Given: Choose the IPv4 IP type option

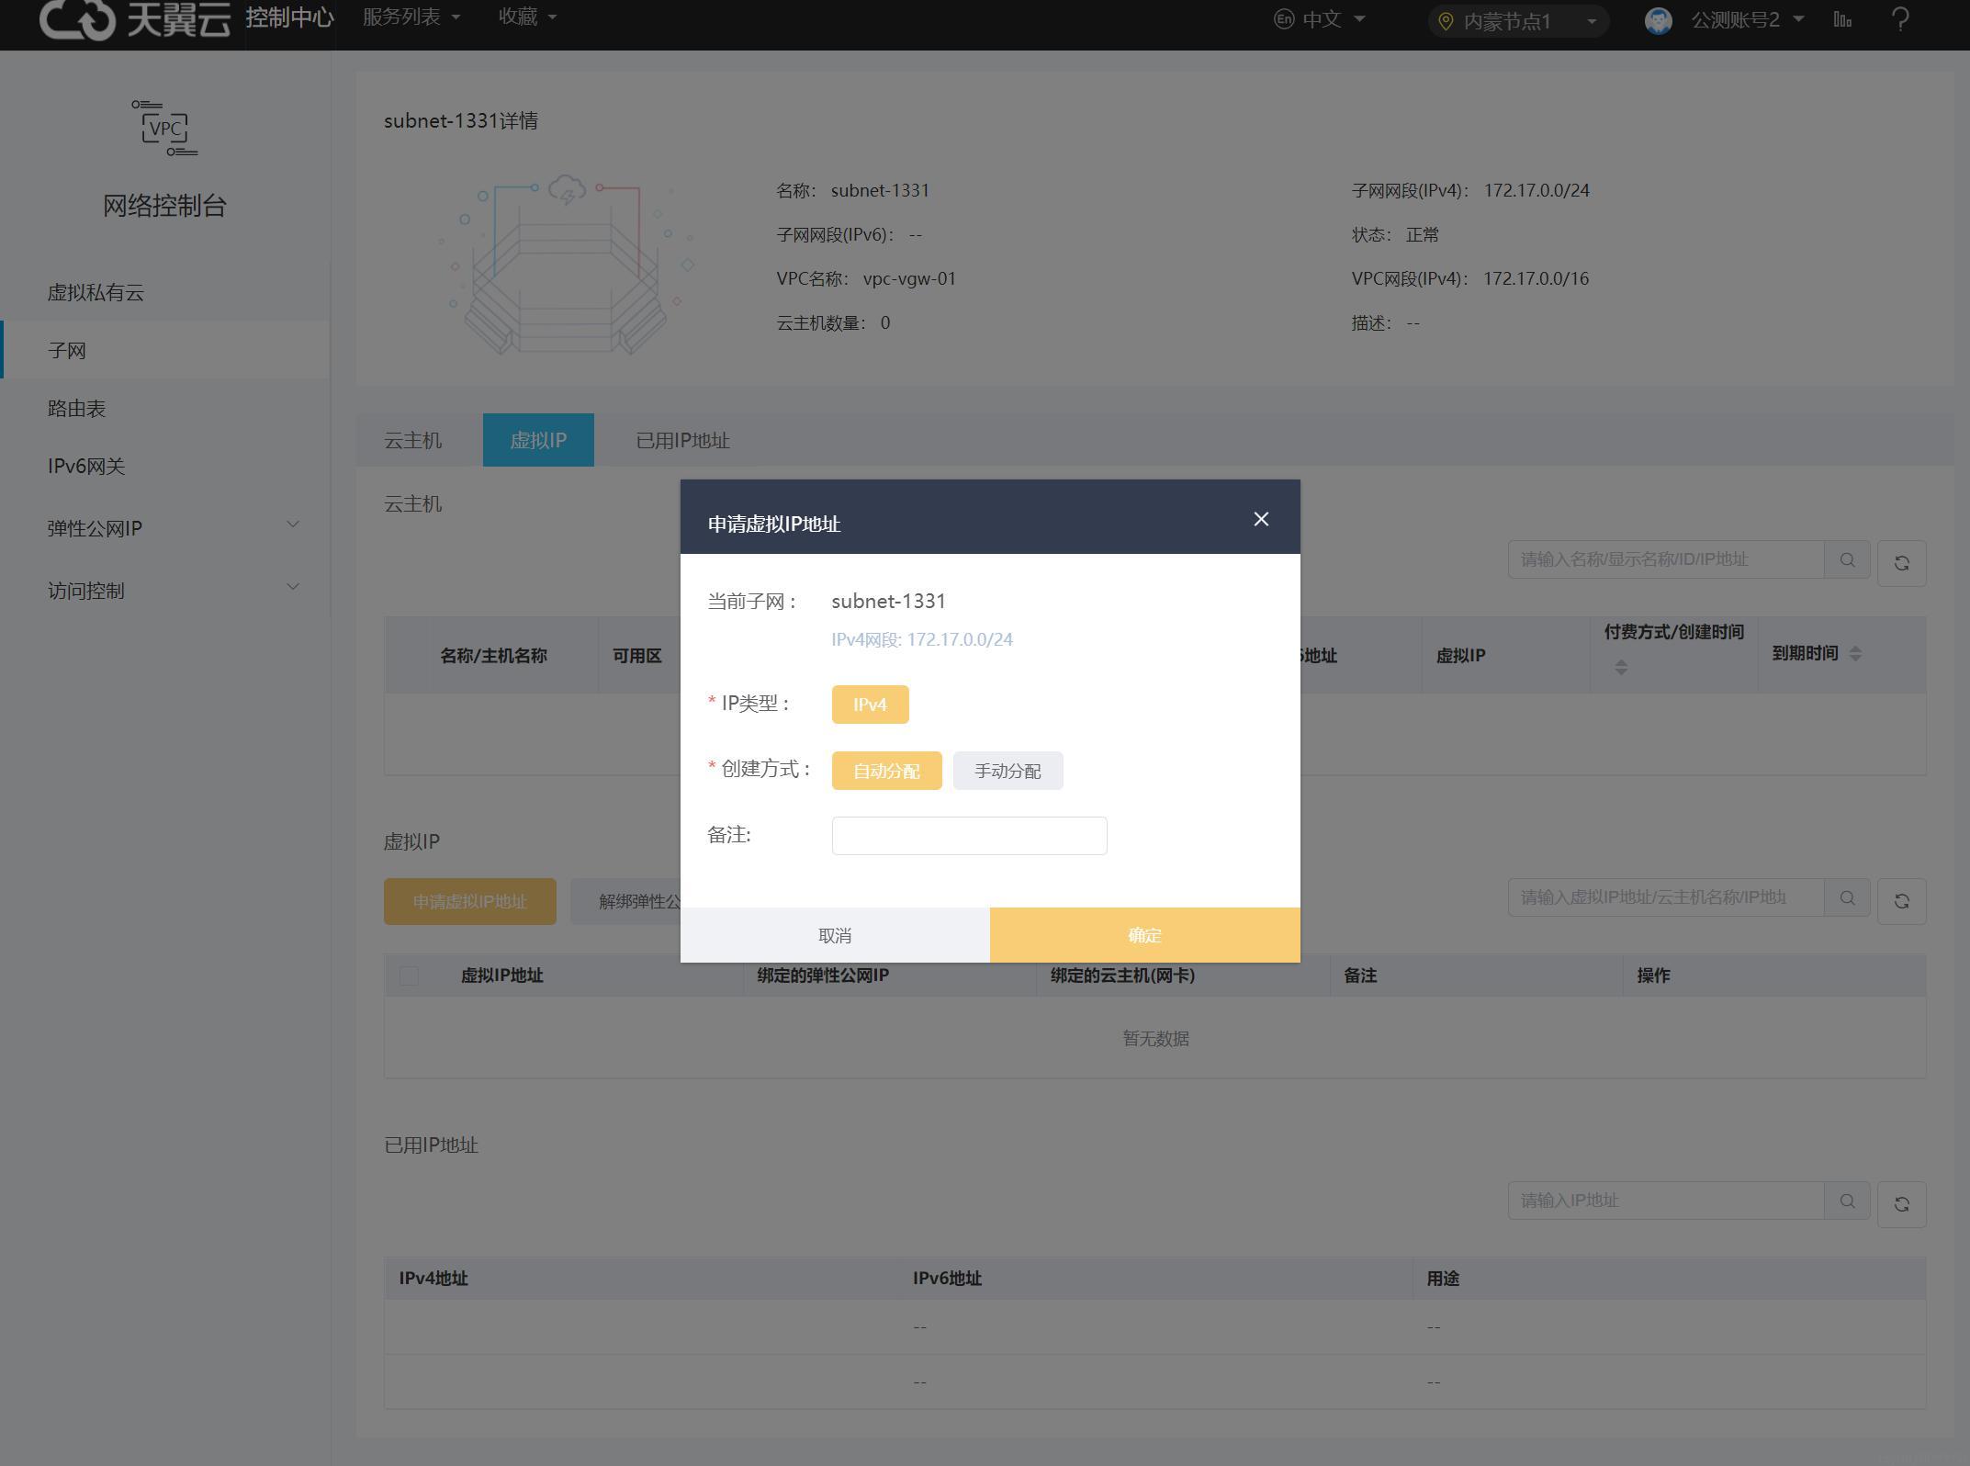Looking at the screenshot, I should point(870,705).
